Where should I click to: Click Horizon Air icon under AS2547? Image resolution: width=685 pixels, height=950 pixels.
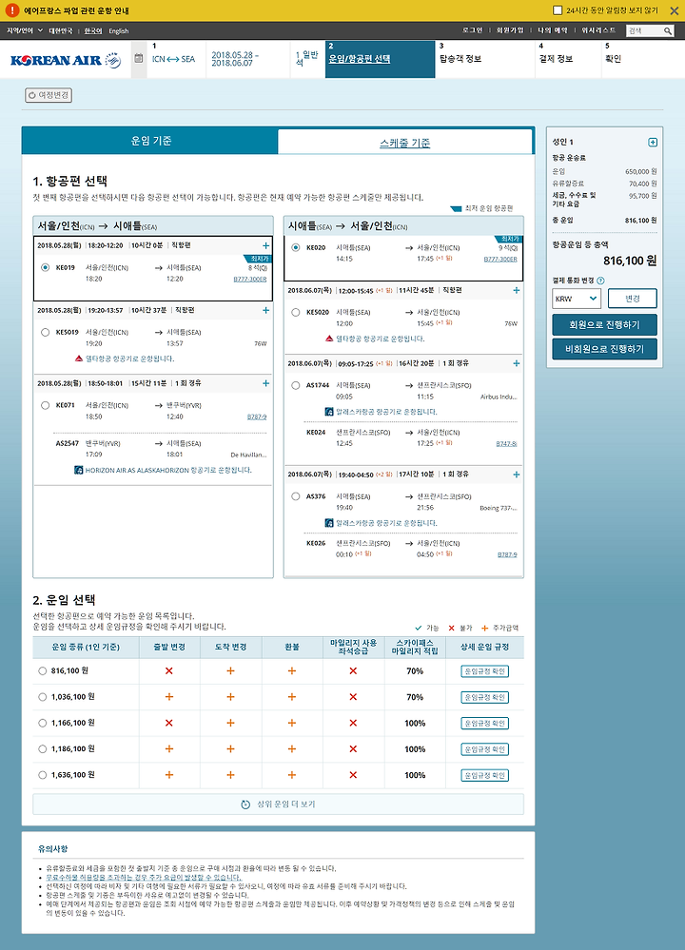[79, 470]
